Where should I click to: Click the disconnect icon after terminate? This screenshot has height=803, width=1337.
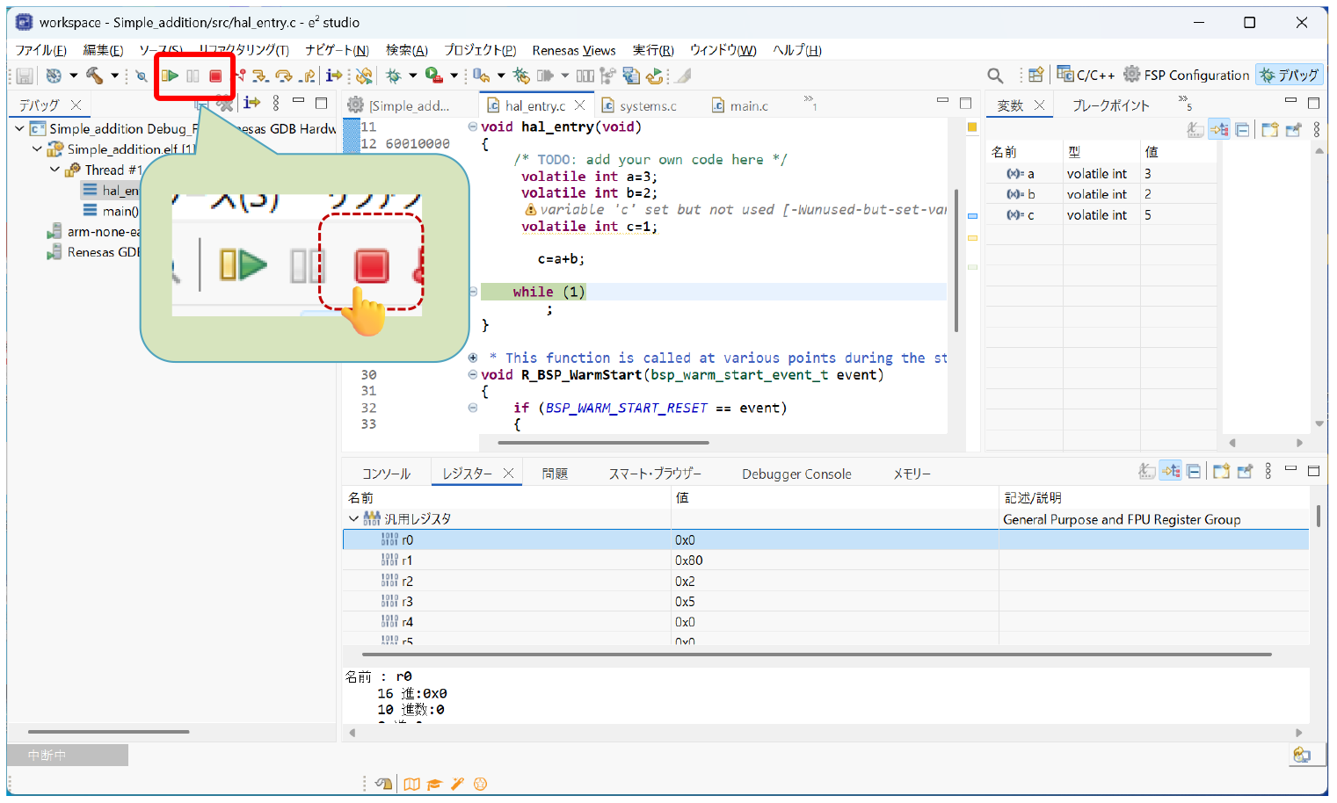239,76
